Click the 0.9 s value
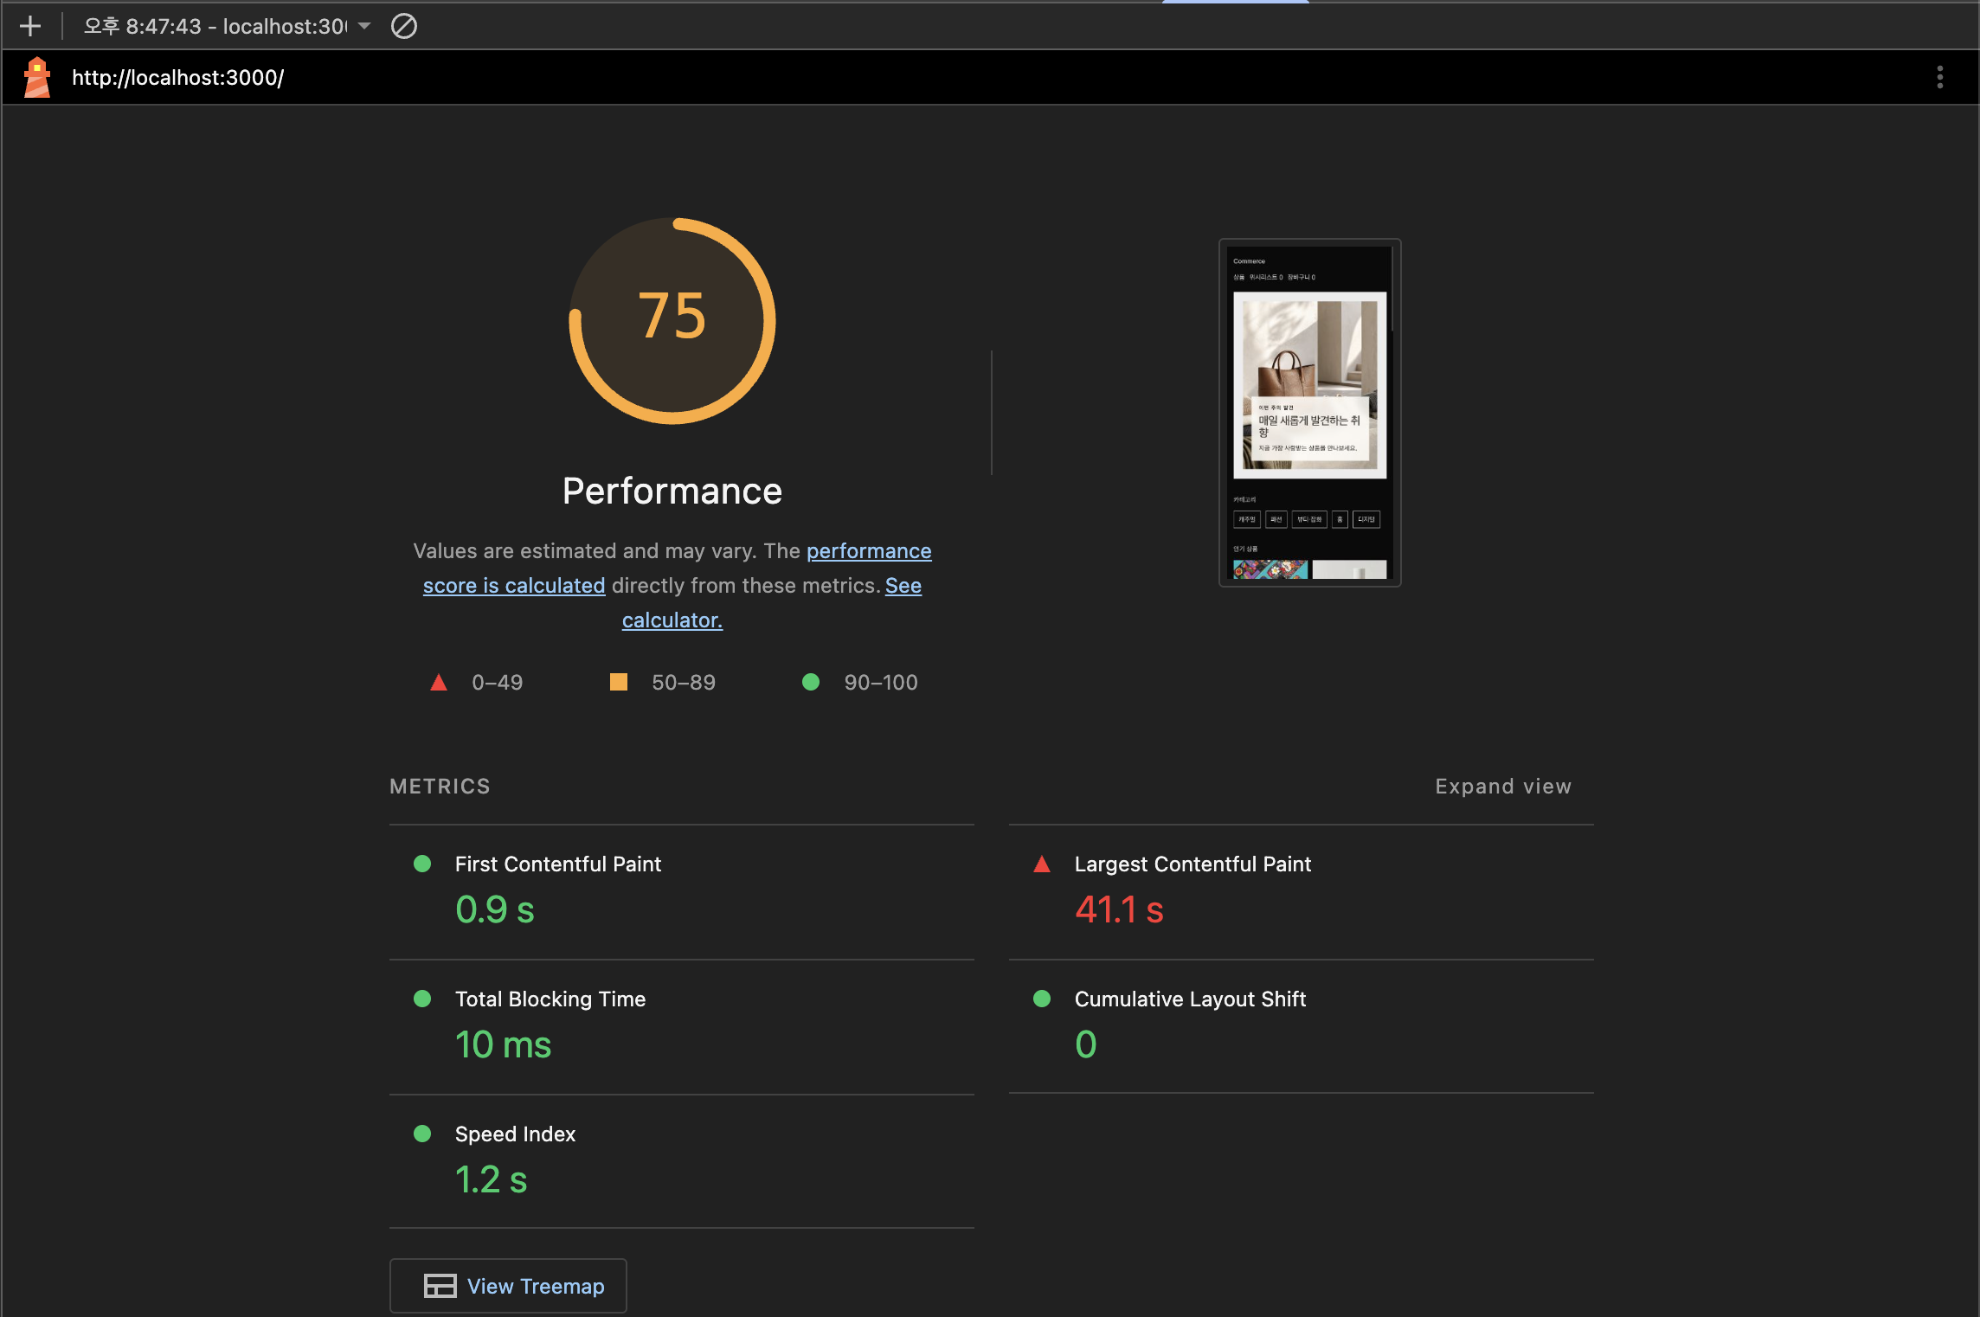Viewport: 1980px width, 1317px height. click(495, 909)
